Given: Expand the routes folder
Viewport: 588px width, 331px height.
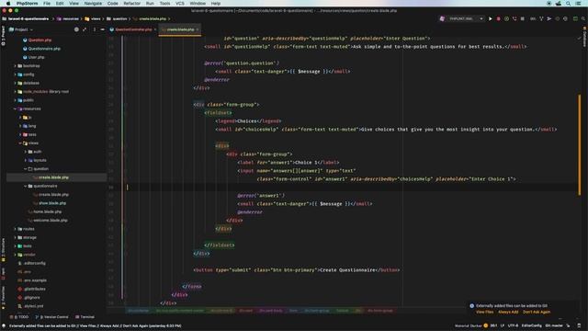Looking at the screenshot, I should pyautogui.click(x=16, y=229).
